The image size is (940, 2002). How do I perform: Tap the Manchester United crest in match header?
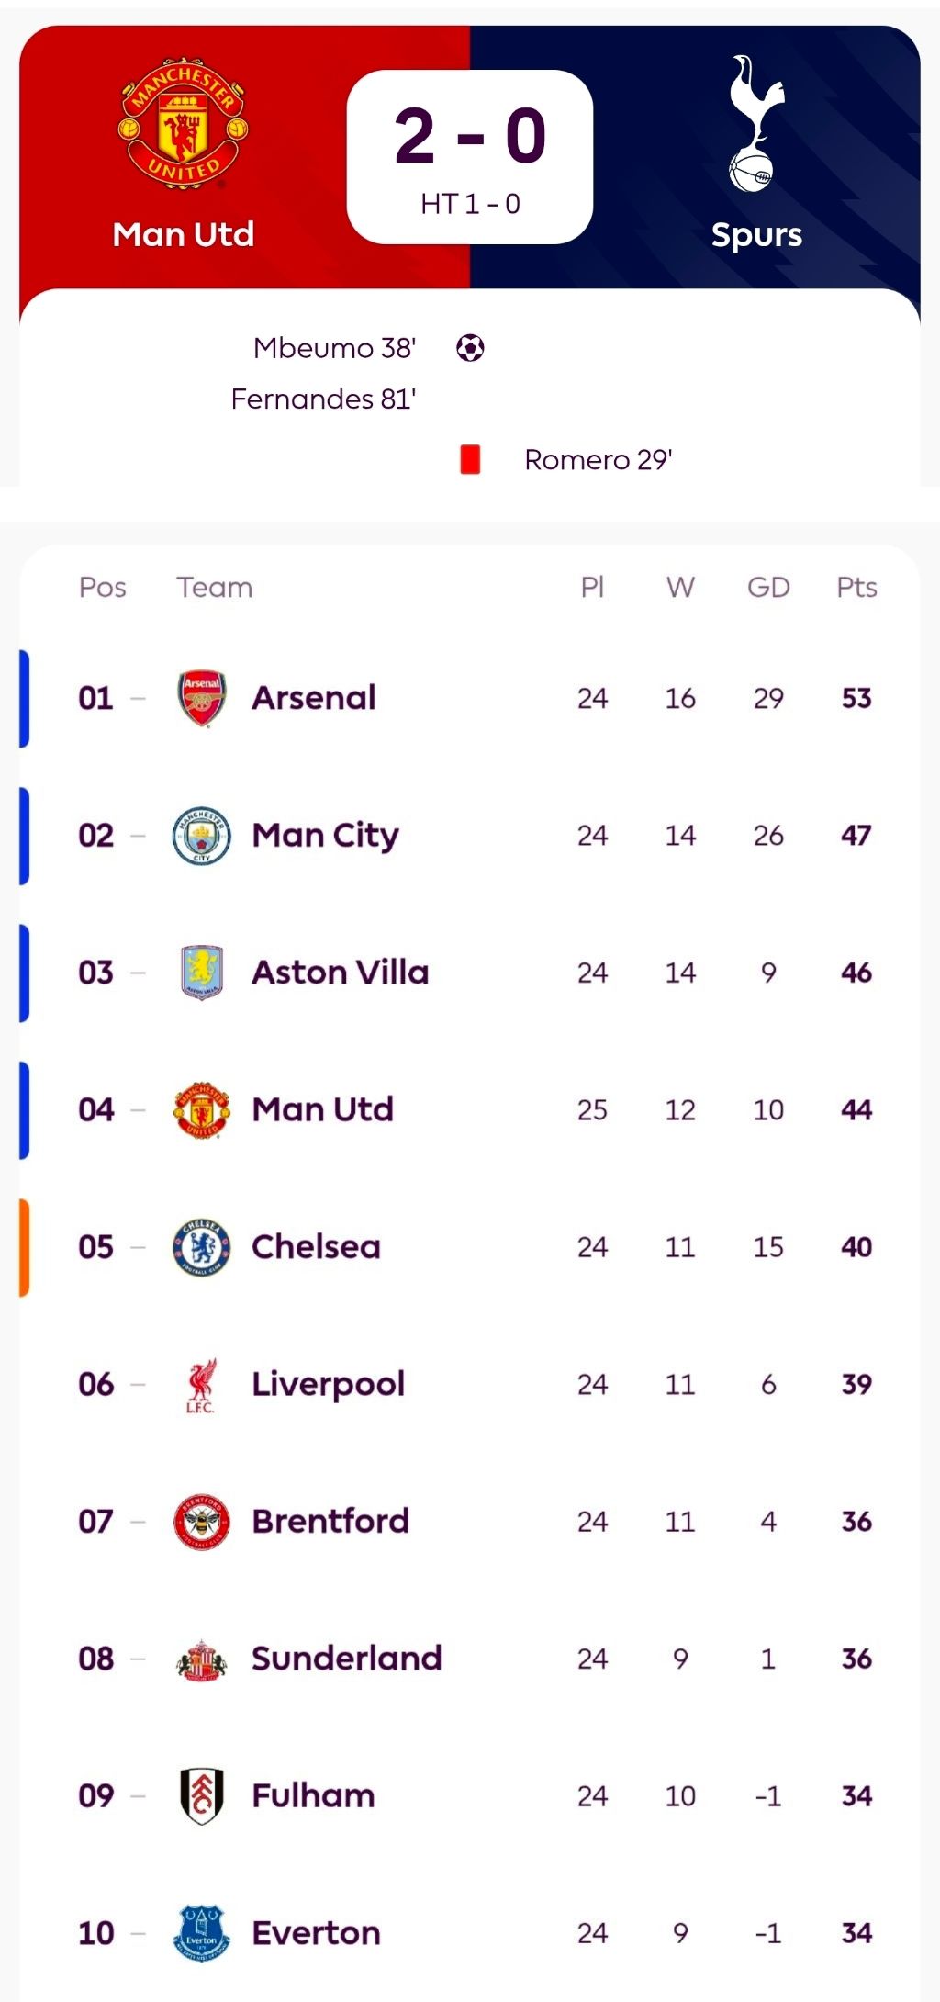click(x=184, y=124)
